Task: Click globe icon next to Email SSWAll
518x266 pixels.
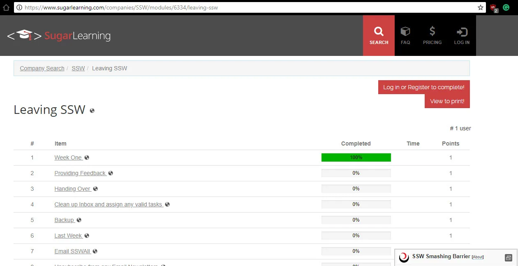Action: click(x=95, y=251)
